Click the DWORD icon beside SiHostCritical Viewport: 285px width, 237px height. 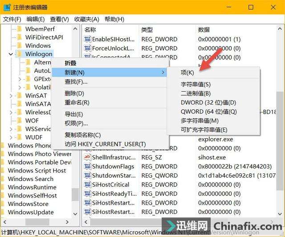click(x=87, y=185)
